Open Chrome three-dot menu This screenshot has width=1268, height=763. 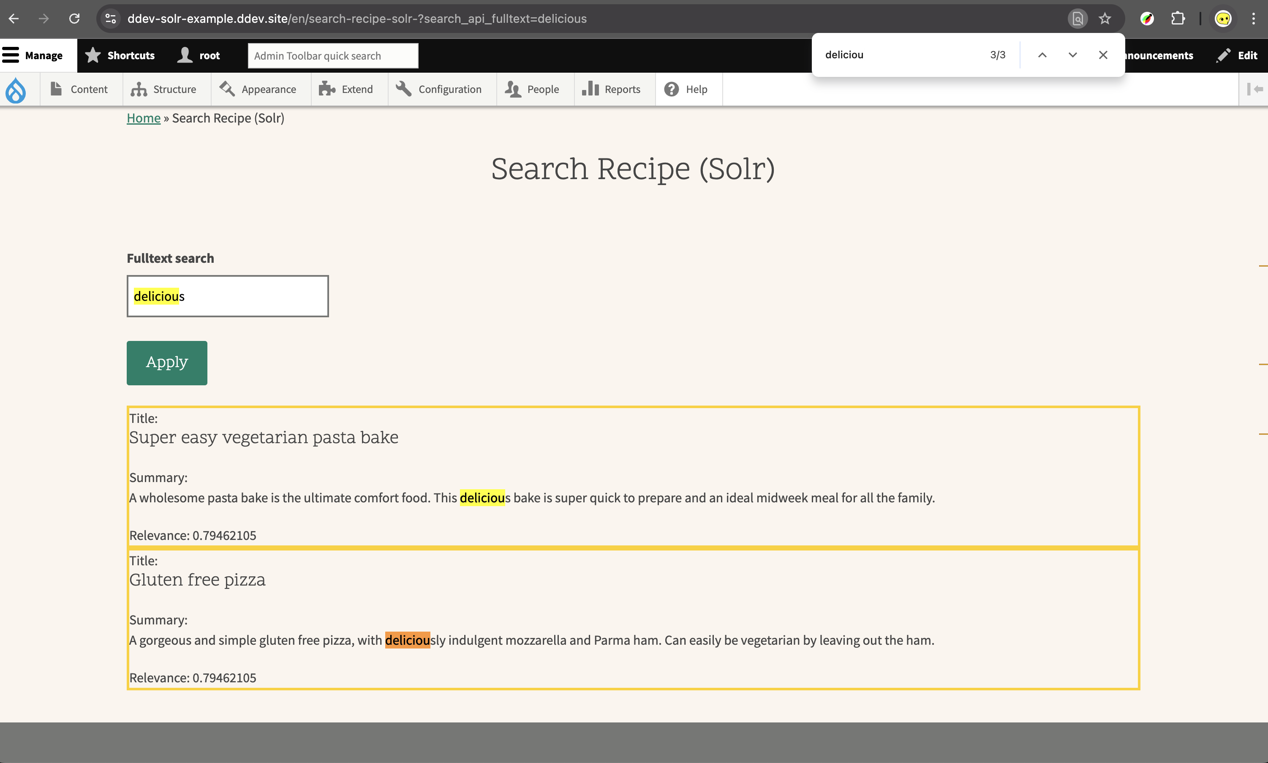[x=1253, y=19]
